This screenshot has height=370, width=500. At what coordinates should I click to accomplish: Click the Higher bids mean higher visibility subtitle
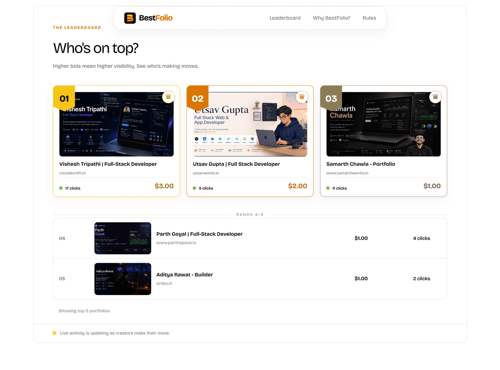pyautogui.click(x=126, y=66)
